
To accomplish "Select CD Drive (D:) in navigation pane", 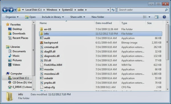I will 22,83.
